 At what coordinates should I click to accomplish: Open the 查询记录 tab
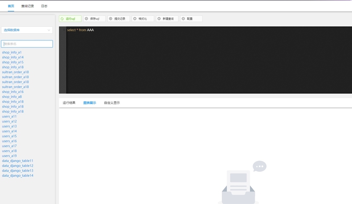pyautogui.click(x=28, y=6)
